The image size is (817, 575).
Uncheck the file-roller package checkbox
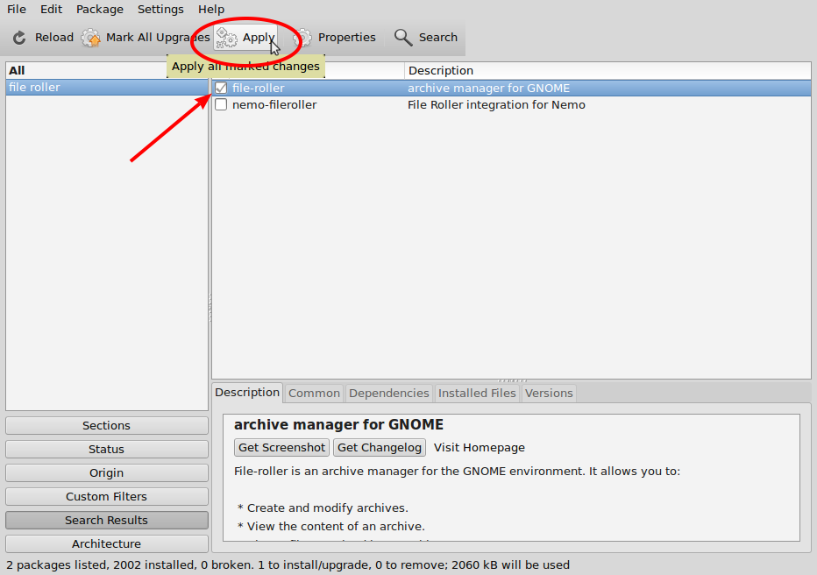(221, 88)
